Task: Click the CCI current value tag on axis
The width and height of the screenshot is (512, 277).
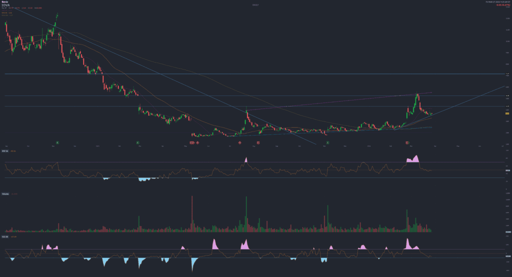Action: tap(508, 256)
